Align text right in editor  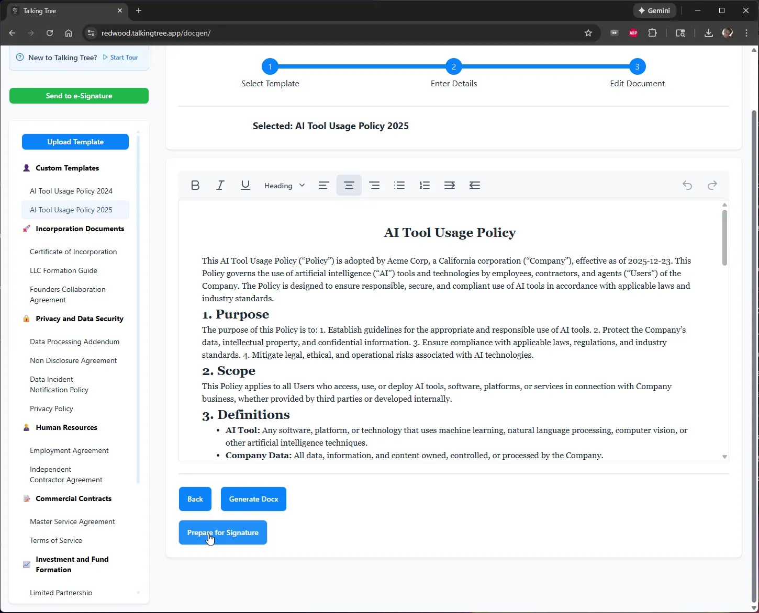374,185
